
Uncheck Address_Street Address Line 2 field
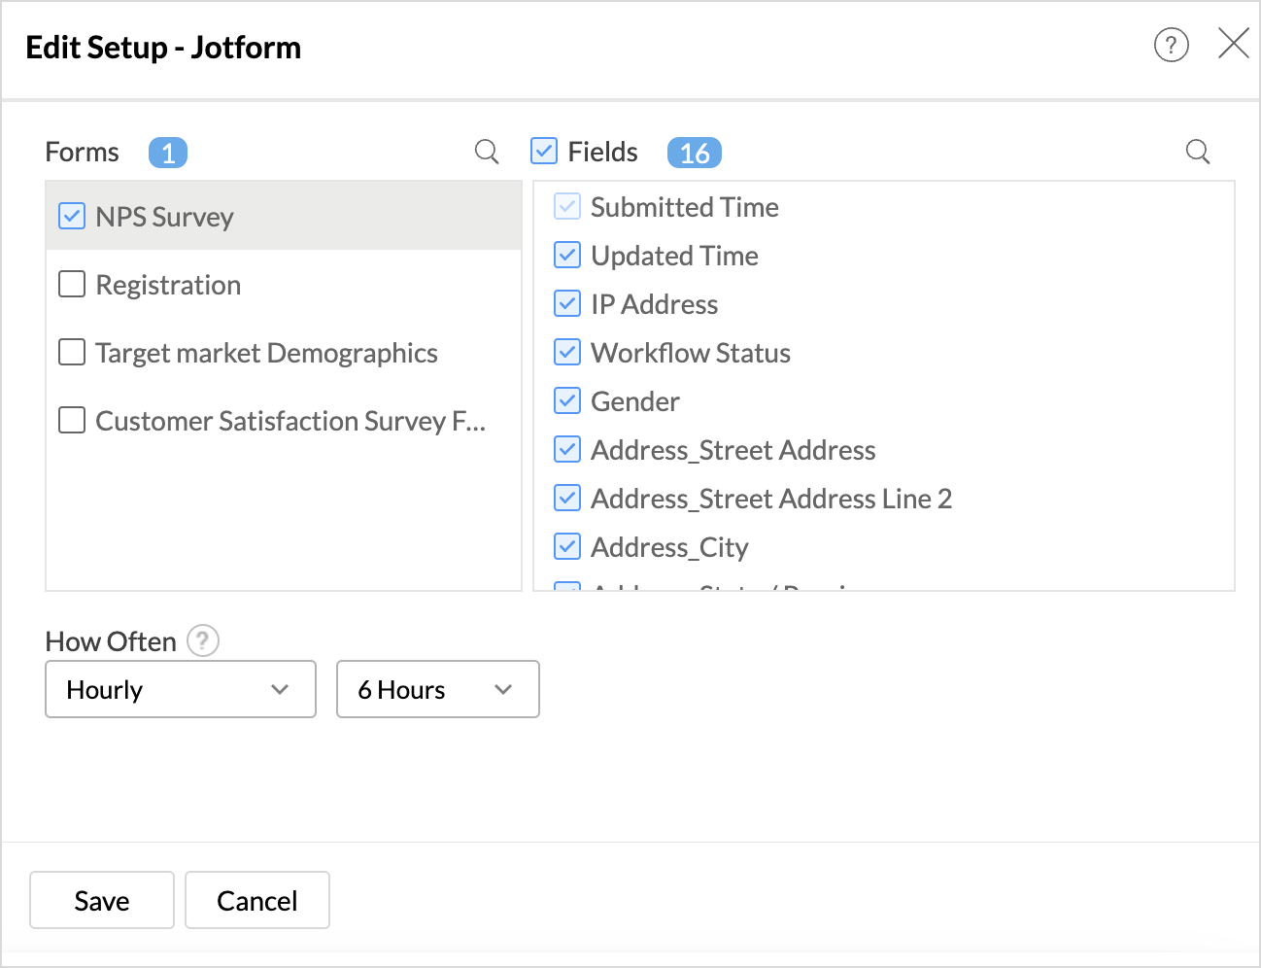tap(567, 499)
